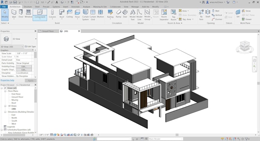This screenshot has width=260, height=141.
Task: Switch to the Annotate ribbon tab
Action: point(75,6)
